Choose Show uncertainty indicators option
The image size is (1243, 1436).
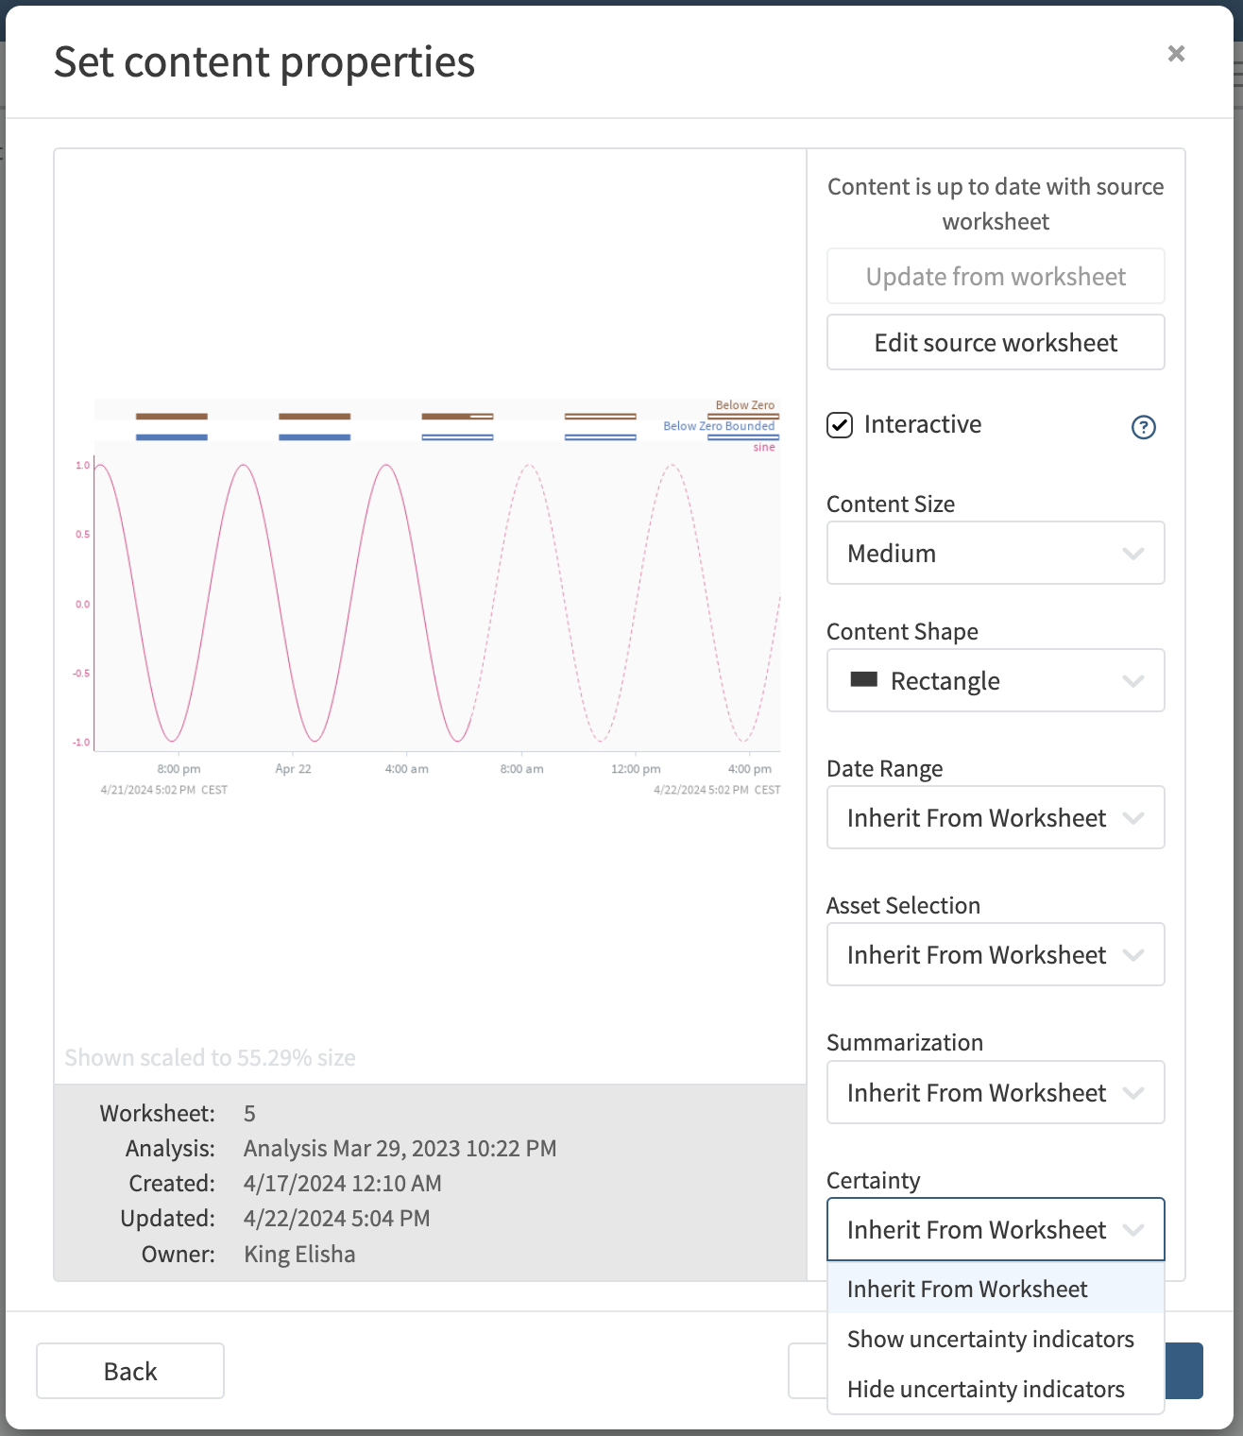[990, 1339]
